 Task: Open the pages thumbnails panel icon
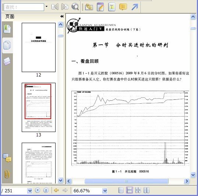(7, 45)
